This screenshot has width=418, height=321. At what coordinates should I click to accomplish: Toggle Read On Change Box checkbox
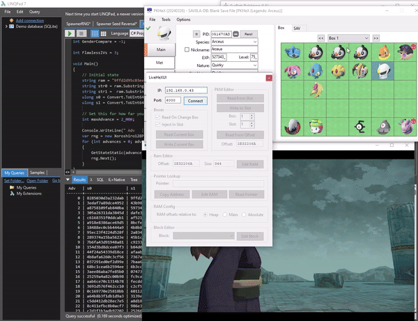(x=158, y=117)
